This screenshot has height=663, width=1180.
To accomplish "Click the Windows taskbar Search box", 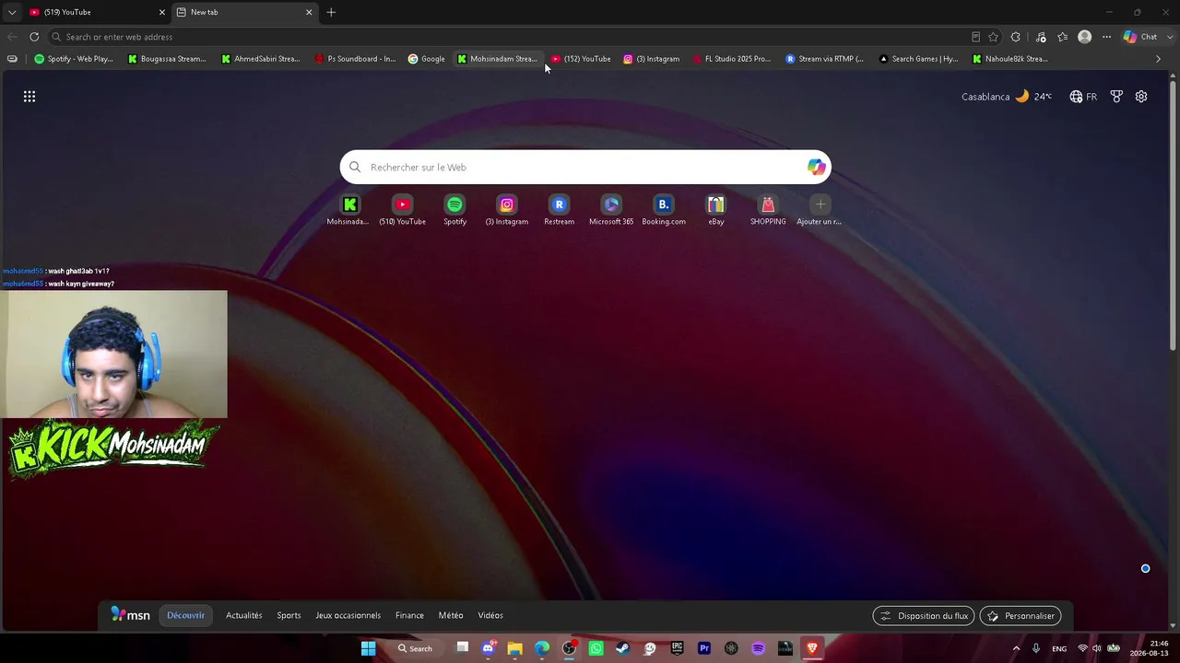I will click(415, 648).
